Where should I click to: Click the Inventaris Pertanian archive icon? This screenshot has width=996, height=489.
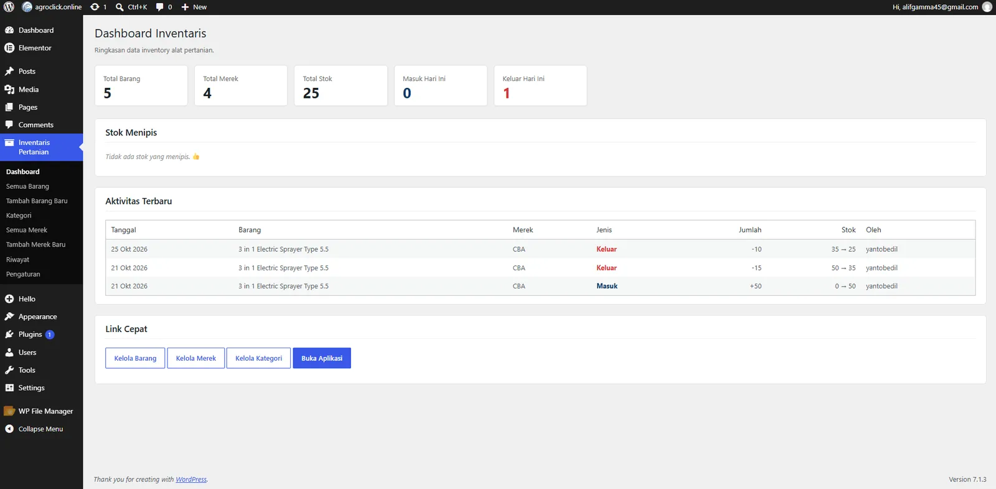click(9, 143)
